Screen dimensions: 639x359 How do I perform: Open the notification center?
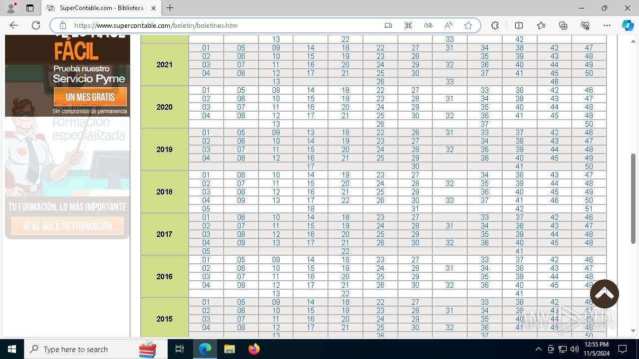pos(623,349)
